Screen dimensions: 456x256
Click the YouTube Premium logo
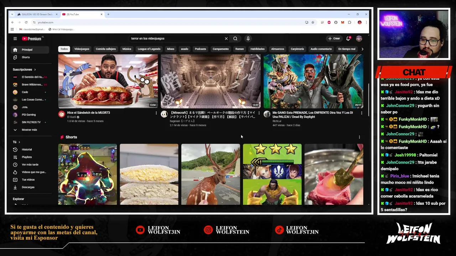32,38
